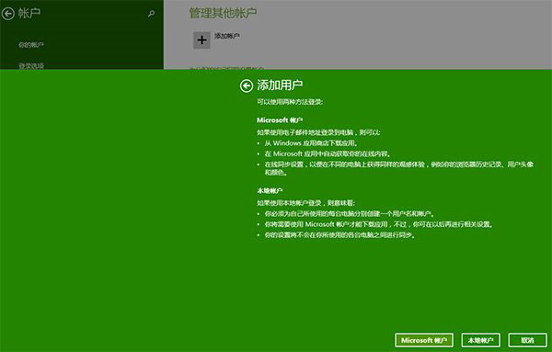The height and width of the screenshot is (352, 552).
Task: Click the bullet 从 Windows 应用商店下载应用
Action: (x=311, y=143)
